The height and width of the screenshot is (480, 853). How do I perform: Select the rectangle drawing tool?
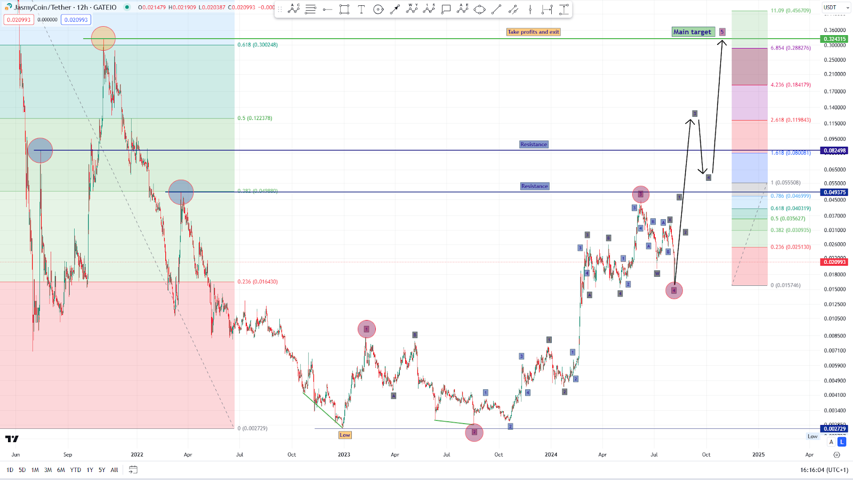344,9
